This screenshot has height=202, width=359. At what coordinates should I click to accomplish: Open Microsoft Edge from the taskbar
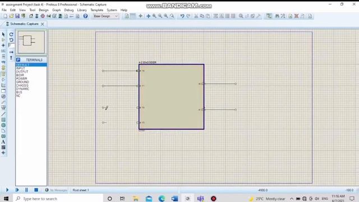[x=162, y=199]
